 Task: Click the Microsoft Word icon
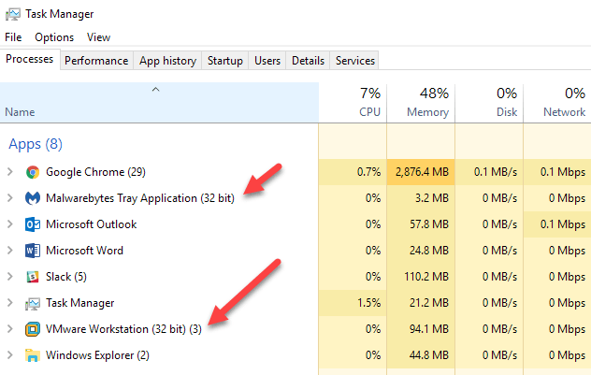pos(33,251)
